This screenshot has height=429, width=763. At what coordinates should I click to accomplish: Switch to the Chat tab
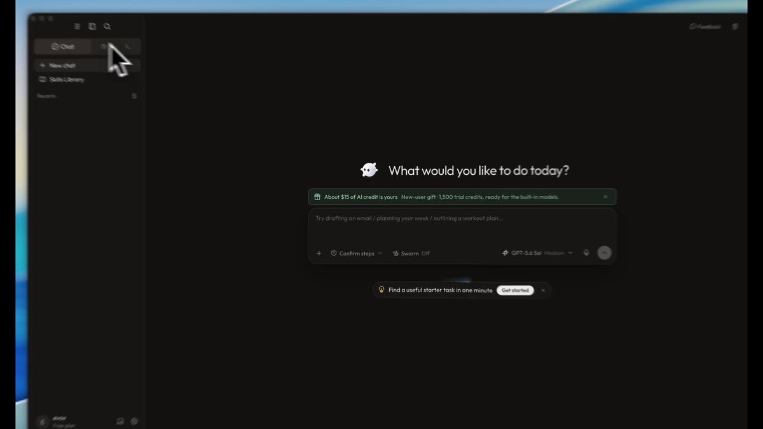[62, 46]
